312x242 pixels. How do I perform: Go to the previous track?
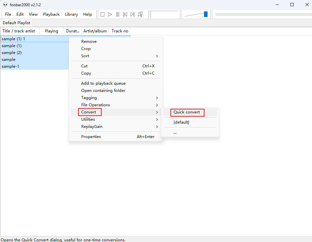(x=125, y=14)
